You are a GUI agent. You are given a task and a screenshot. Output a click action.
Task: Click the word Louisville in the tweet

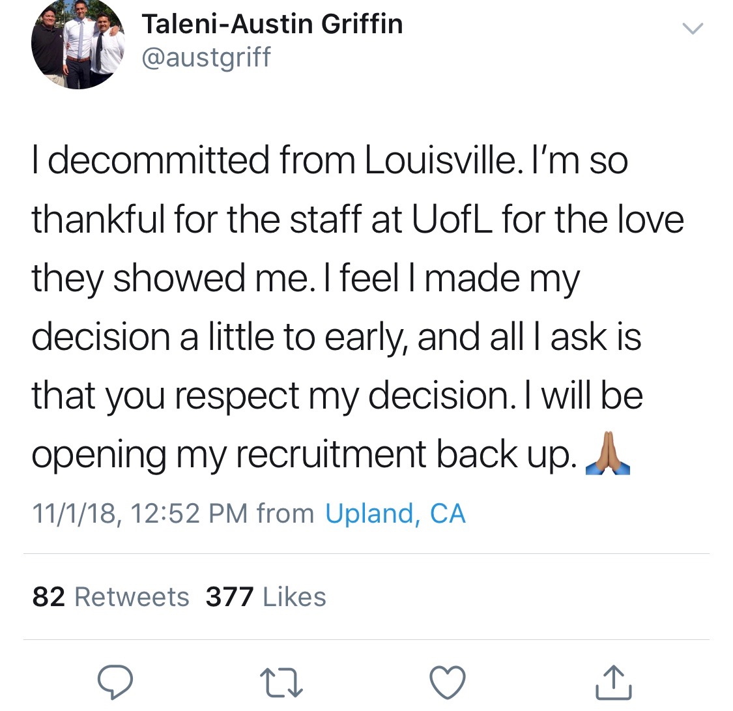click(438, 160)
